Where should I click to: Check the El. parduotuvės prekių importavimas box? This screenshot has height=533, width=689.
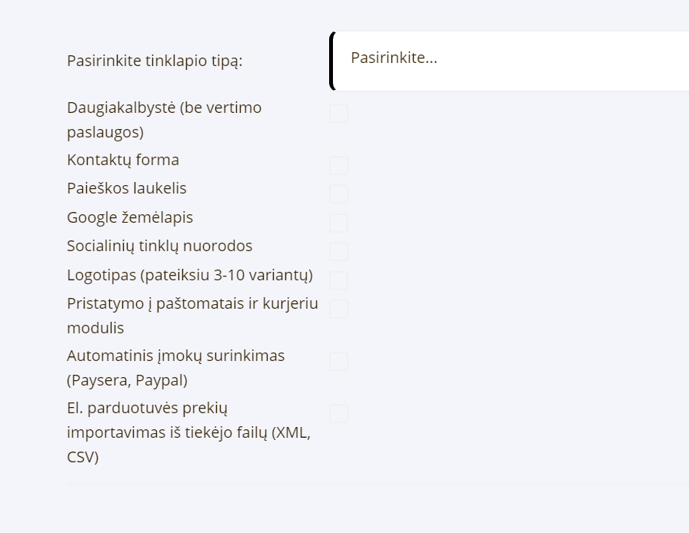(x=338, y=413)
